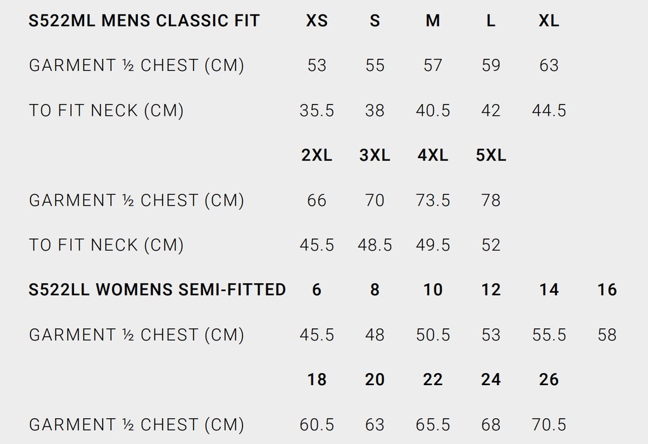
Task: Select the XS size column header
Action: click(x=316, y=21)
